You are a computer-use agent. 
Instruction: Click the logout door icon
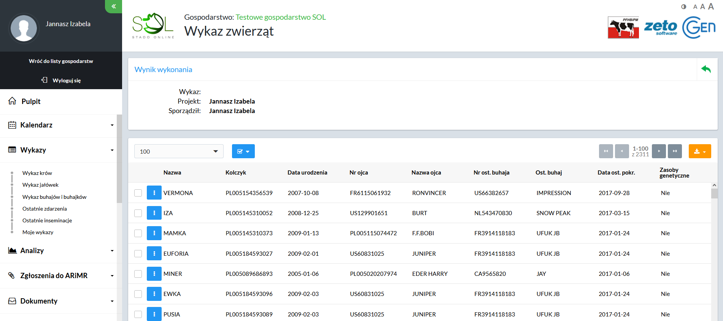point(44,80)
